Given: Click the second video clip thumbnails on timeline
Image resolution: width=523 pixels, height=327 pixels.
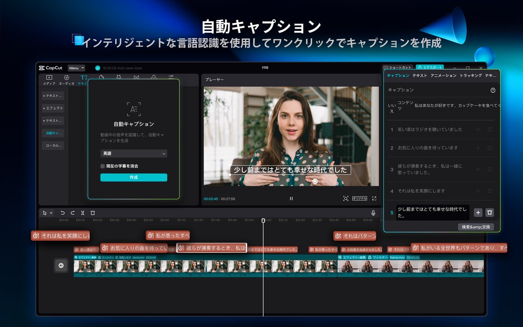Looking at the screenshot, I should (x=411, y=266).
